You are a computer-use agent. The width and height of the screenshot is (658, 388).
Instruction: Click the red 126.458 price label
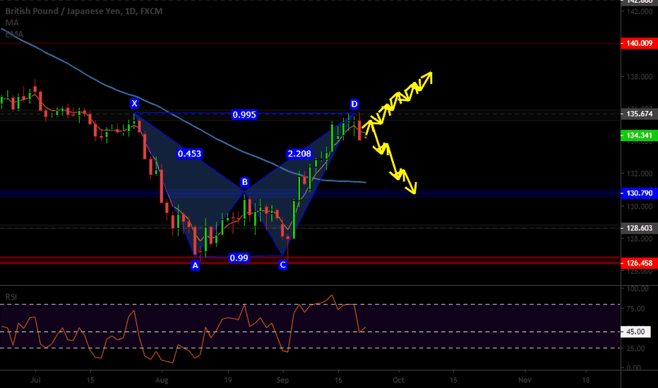point(639,263)
